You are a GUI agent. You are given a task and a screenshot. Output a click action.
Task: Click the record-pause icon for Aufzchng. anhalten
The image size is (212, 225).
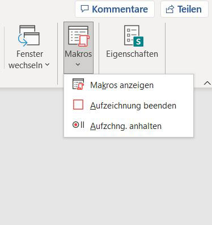pyautogui.click(x=78, y=125)
